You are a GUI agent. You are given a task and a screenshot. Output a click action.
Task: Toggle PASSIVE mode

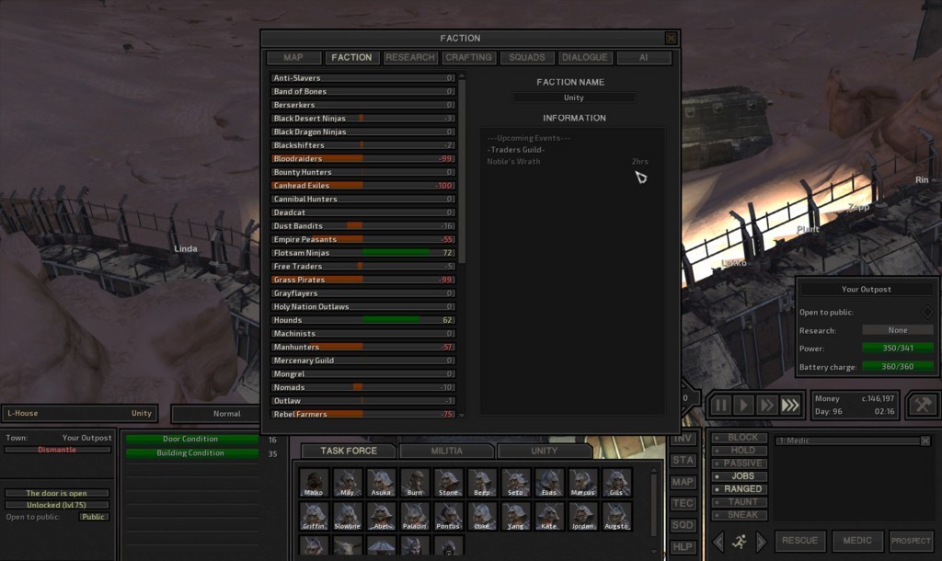[x=740, y=464]
